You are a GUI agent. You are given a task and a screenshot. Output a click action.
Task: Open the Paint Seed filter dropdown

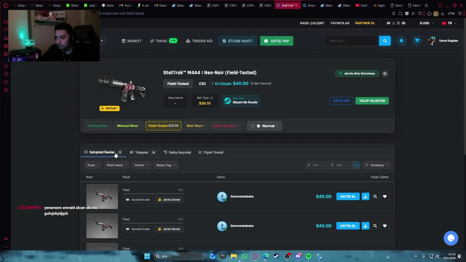116,165
